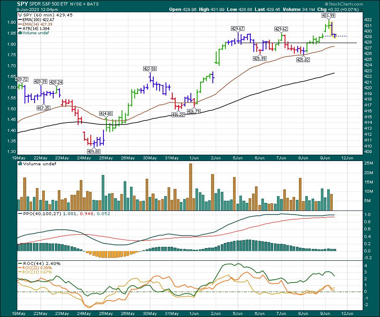Click the 414.80 price label

pos(106,114)
